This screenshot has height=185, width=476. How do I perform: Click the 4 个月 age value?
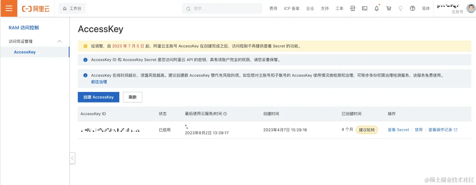click(347, 130)
